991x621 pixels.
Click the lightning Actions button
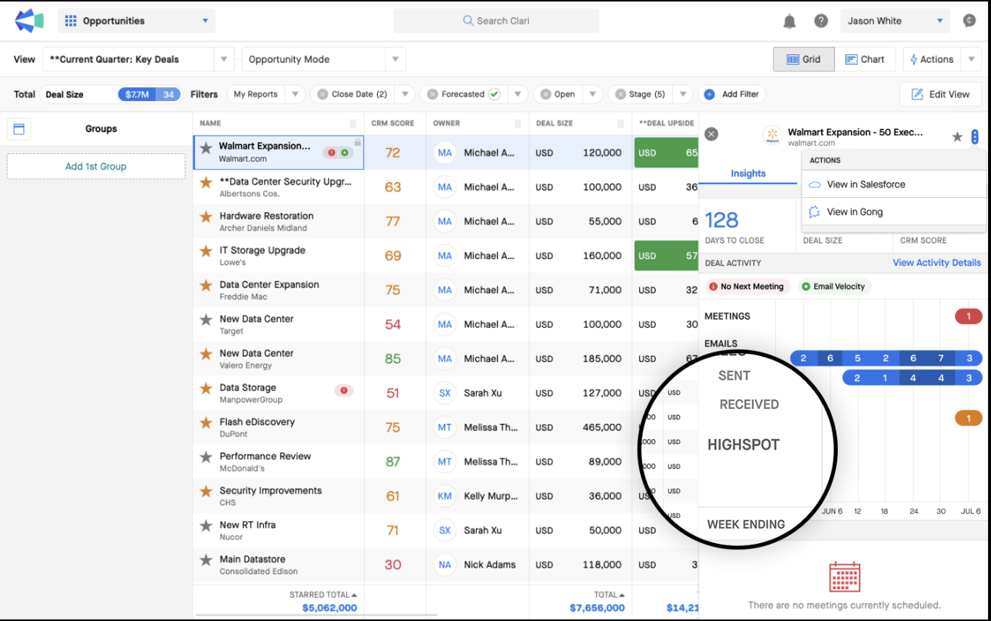[x=932, y=59]
